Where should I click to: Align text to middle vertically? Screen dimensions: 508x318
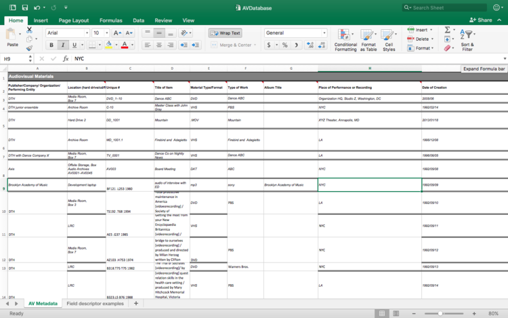point(159,33)
